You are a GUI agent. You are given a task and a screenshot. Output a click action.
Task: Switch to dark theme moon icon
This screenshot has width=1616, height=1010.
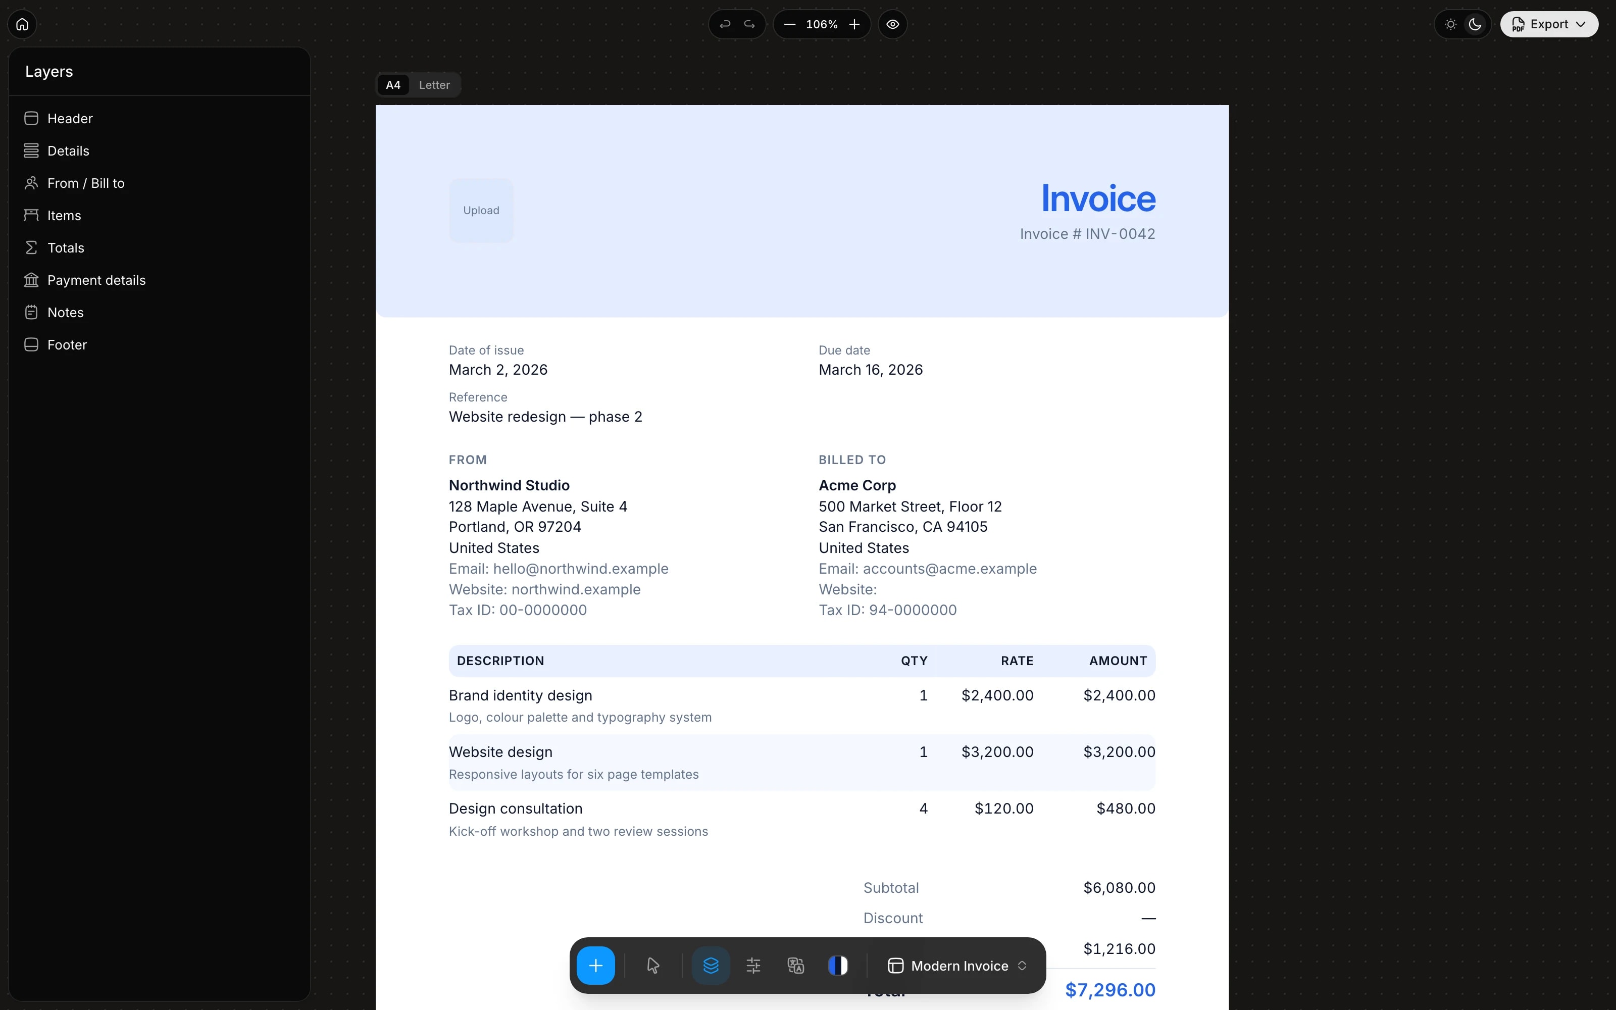(x=1475, y=25)
